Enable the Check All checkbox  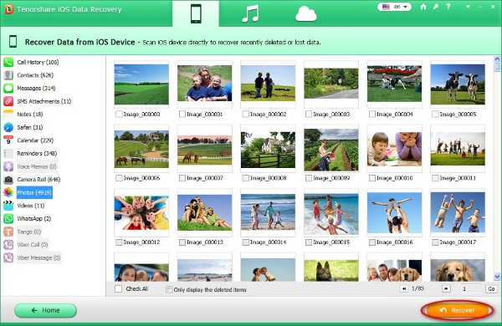point(119,289)
